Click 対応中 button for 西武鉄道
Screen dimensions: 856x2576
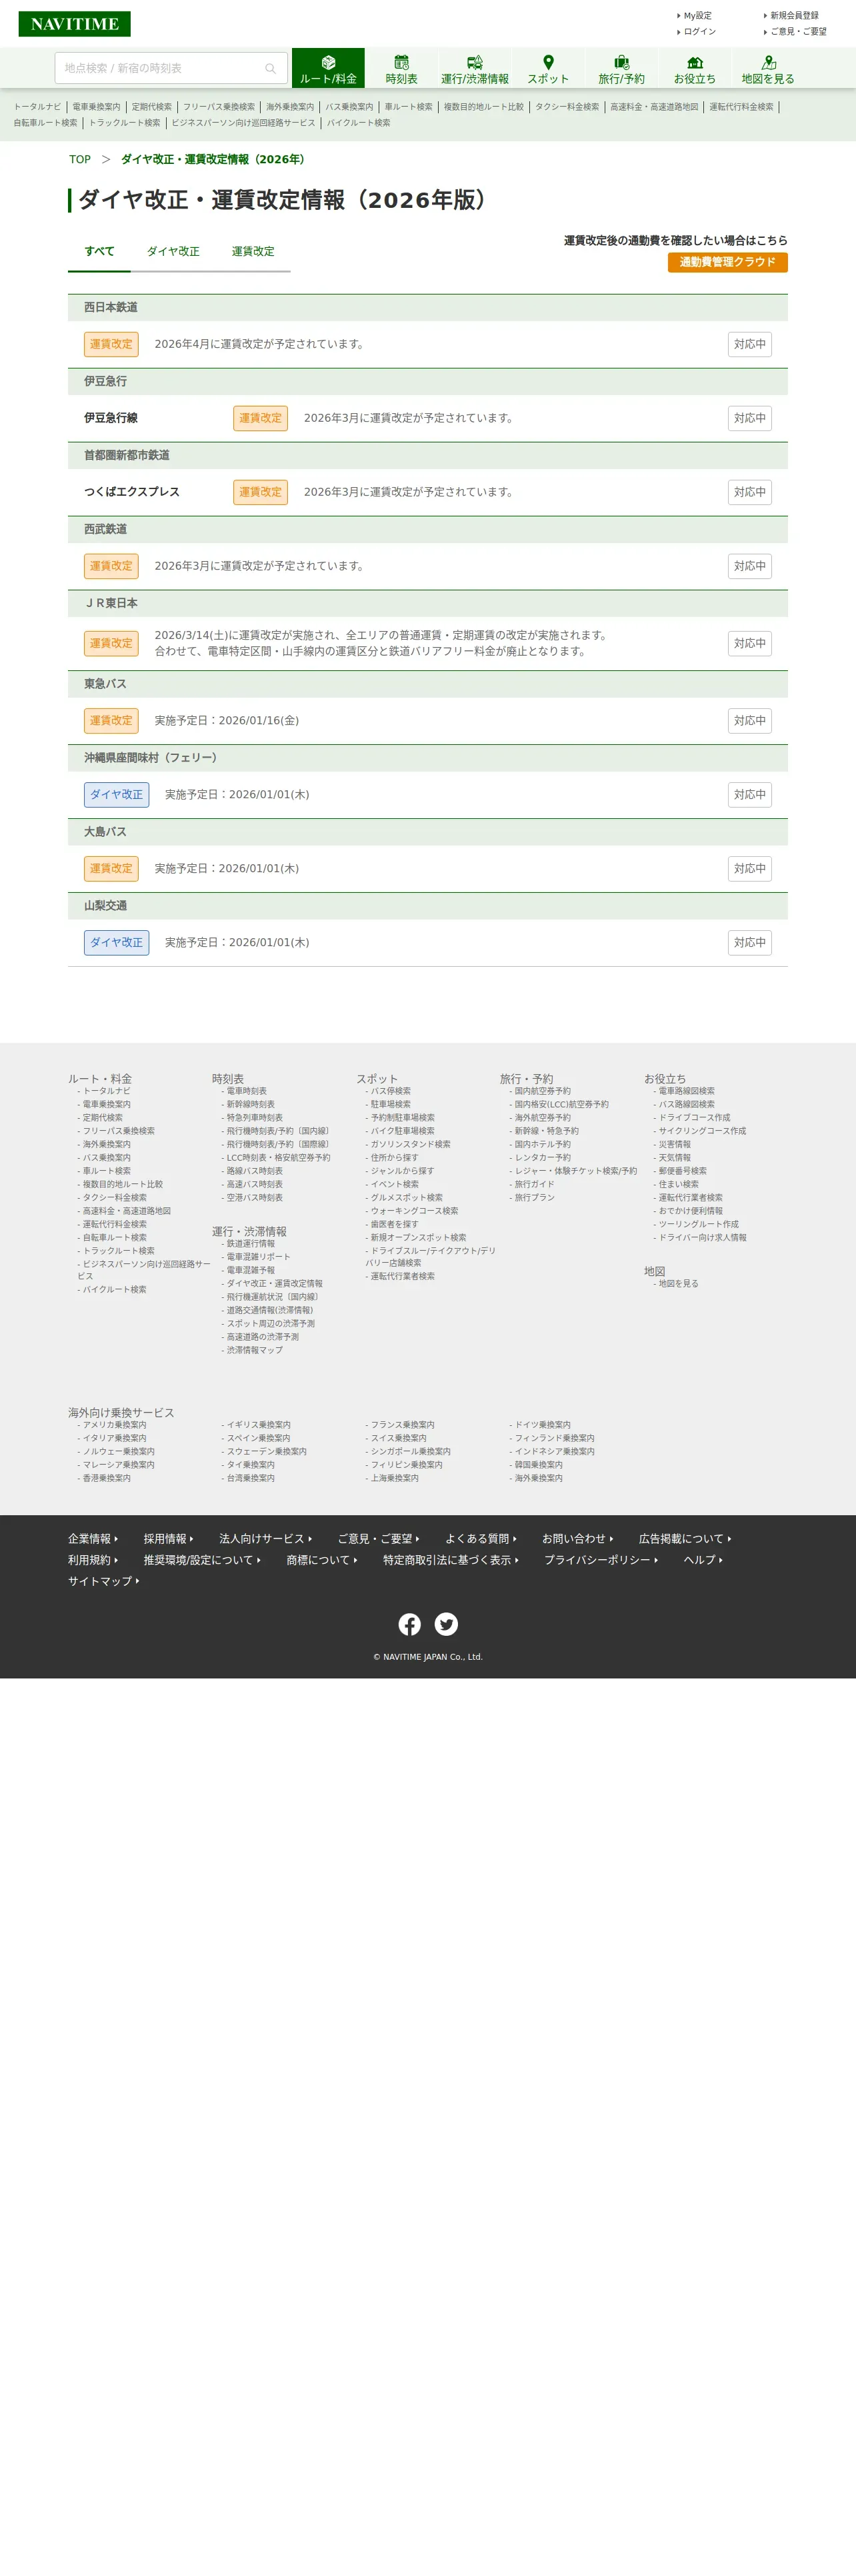pos(750,566)
